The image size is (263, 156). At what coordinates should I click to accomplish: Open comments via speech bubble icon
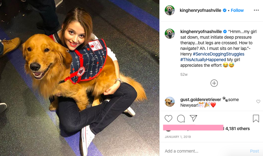point(181,119)
